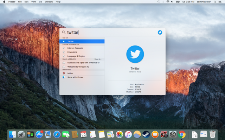Launch Google Chrome from the dock
The image size is (225, 140).
182,134
